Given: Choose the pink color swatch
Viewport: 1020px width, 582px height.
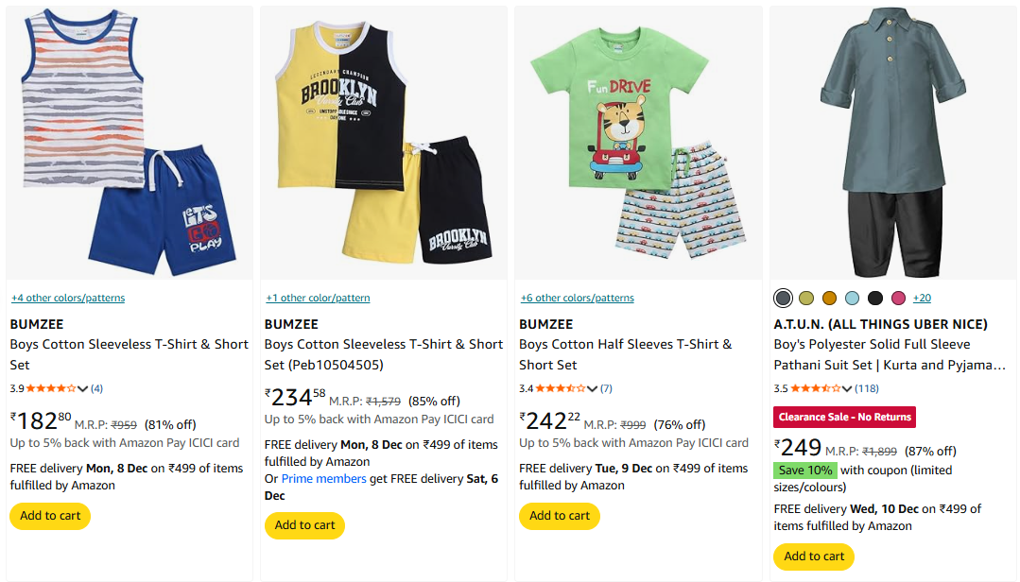Looking at the screenshot, I should pos(898,299).
